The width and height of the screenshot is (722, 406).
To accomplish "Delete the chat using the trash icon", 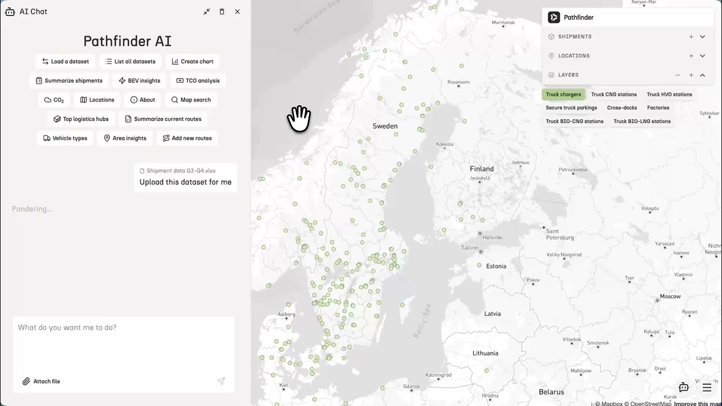I will click(x=222, y=11).
